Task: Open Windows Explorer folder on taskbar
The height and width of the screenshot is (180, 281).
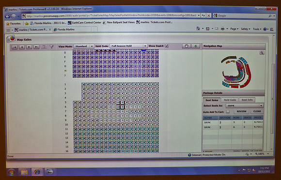Action: click(x=24, y=172)
